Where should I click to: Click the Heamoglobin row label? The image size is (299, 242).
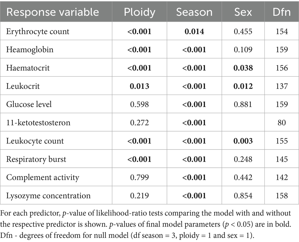(30, 49)
